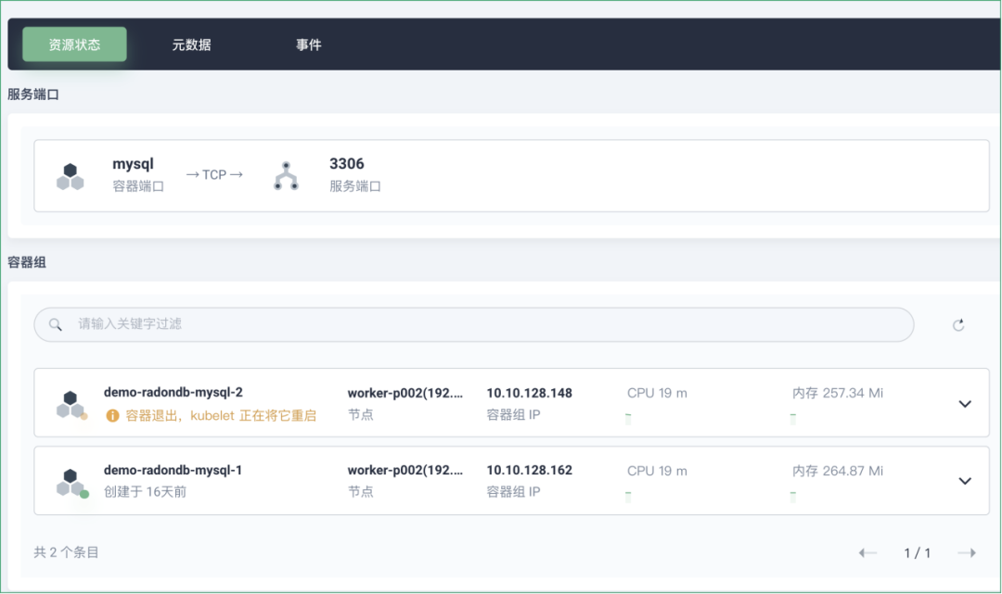This screenshot has height=594, width=1002.
Task: Click the warning icon for restarting container
Action: [x=112, y=415]
